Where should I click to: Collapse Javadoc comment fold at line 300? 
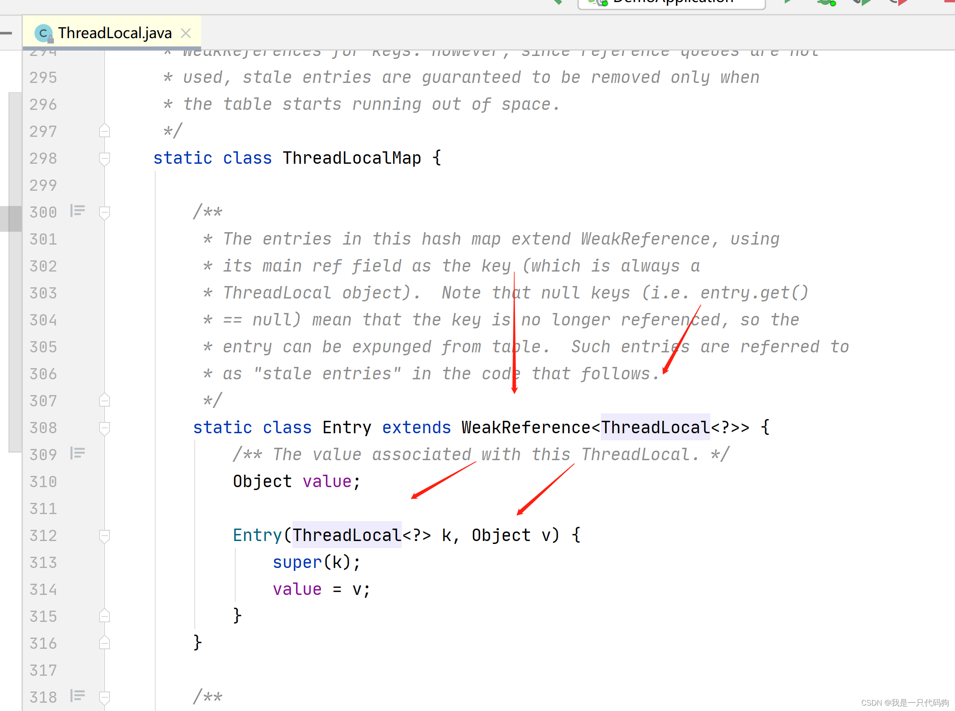point(104,212)
